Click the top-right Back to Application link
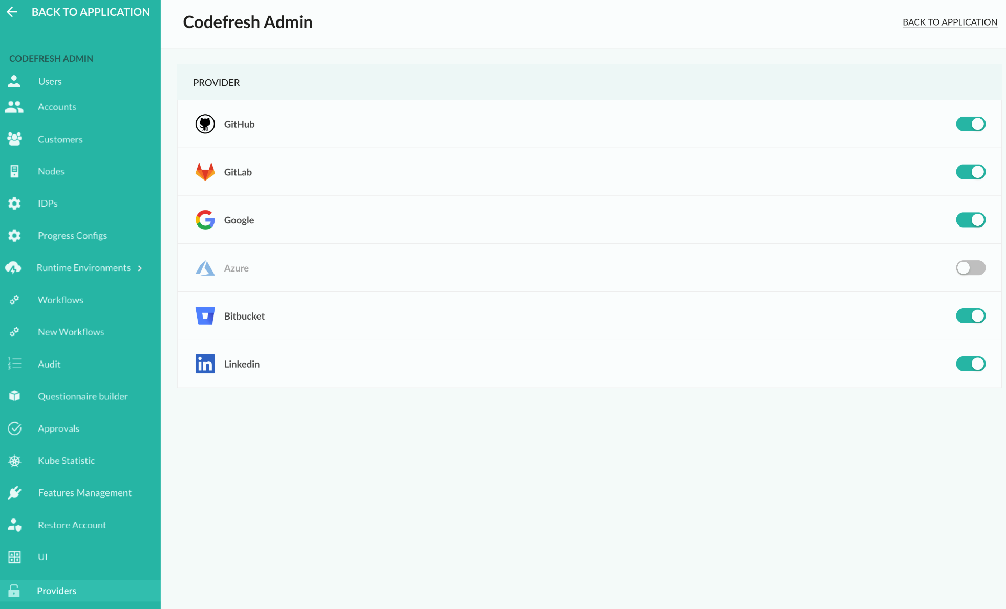1006x609 pixels. (950, 22)
